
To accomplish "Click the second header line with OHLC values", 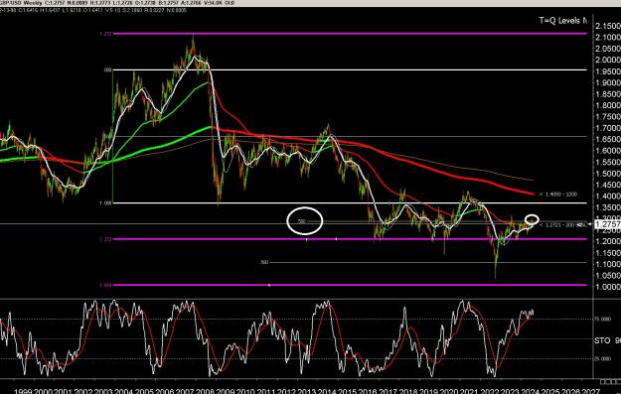I will pos(93,10).
